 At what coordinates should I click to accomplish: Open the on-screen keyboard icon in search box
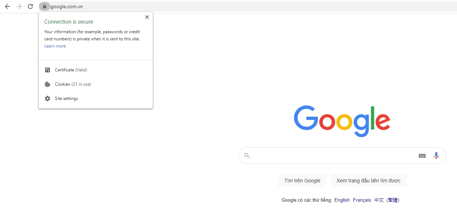(x=422, y=156)
